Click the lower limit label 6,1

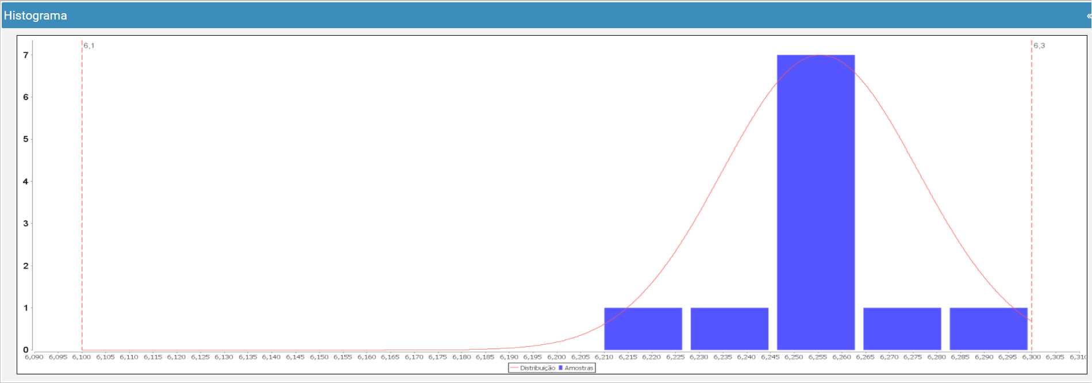coord(89,45)
